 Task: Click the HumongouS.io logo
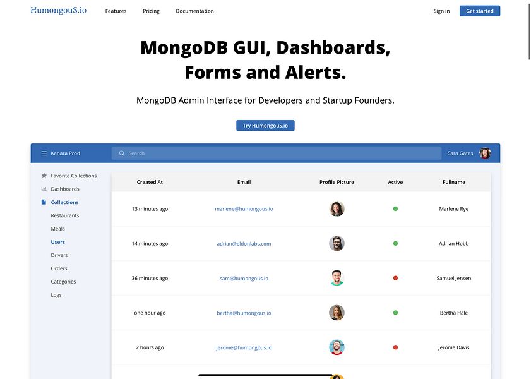click(x=59, y=11)
